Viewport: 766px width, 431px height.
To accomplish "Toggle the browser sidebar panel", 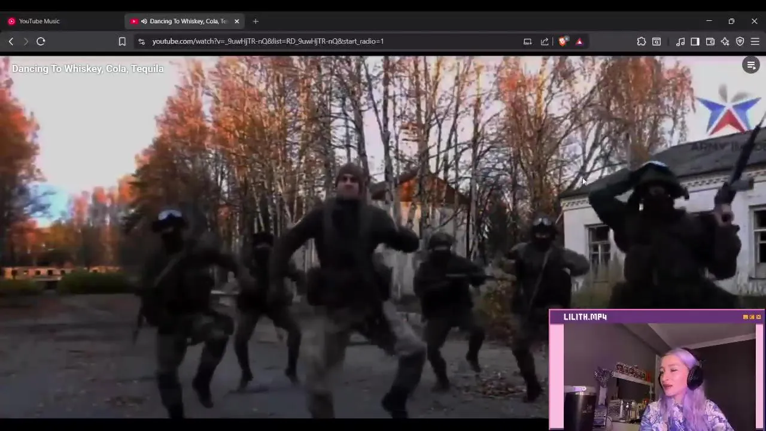I will pos(695,41).
